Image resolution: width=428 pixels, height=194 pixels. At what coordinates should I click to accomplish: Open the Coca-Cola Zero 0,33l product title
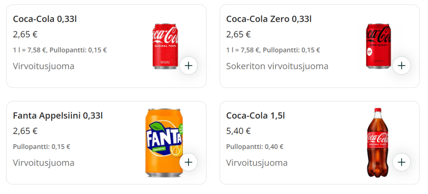click(x=269, y=19)
